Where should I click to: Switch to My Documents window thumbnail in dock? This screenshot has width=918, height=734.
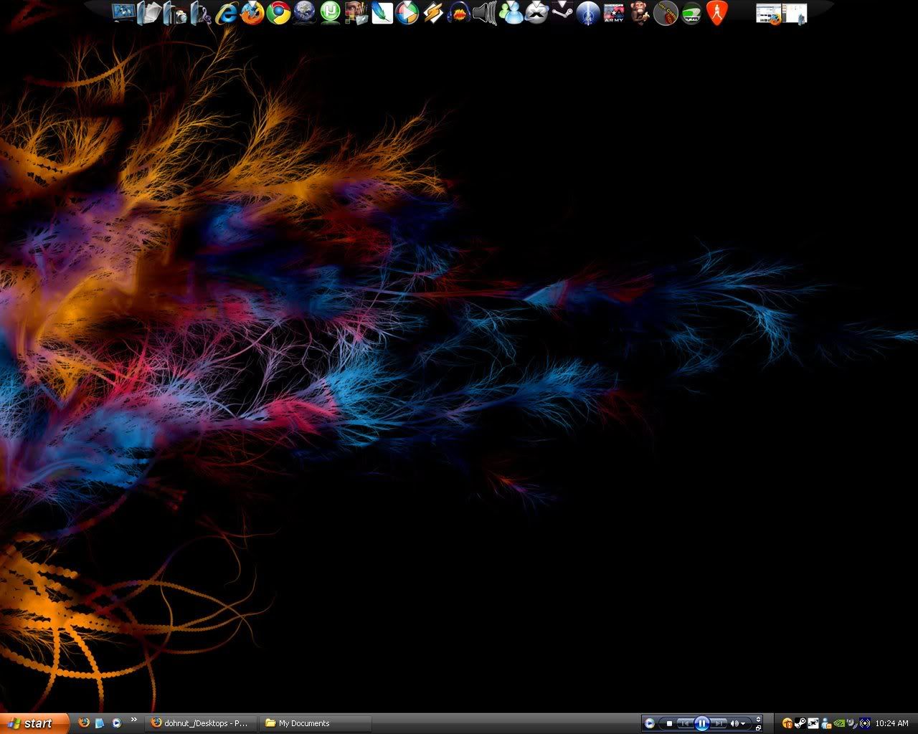795,14
